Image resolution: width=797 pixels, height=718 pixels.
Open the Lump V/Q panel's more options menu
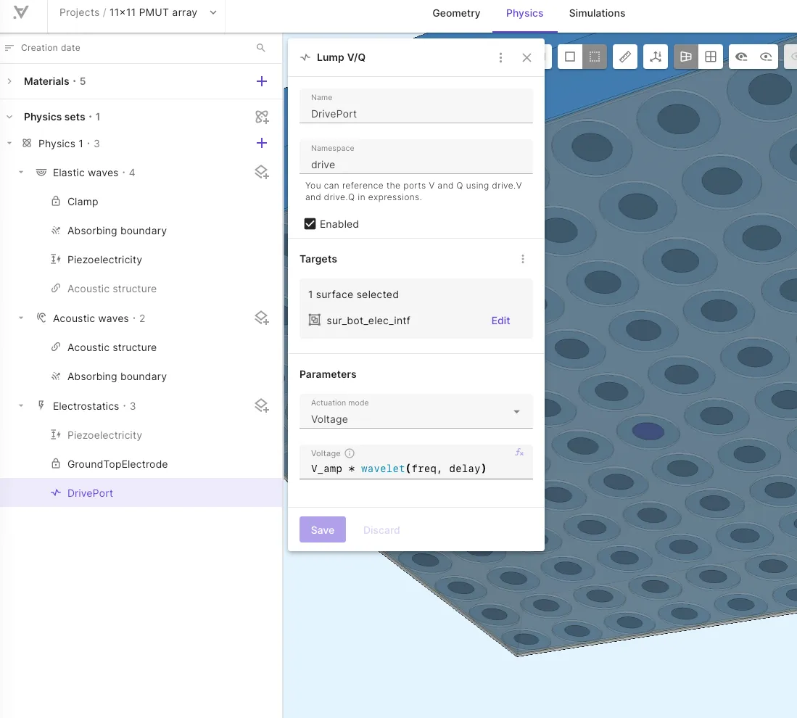[500, 57]
